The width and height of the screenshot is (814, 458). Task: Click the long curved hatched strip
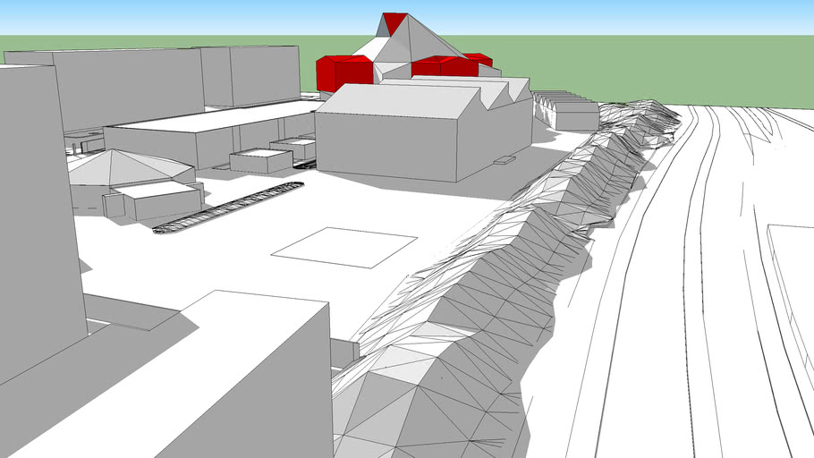tap(228, 208)
